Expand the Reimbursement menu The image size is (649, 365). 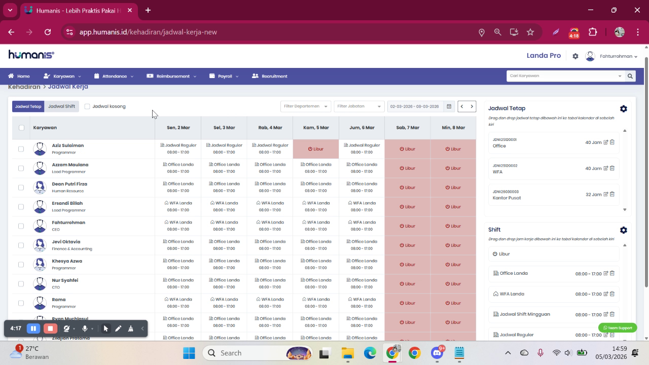(171, 76)
